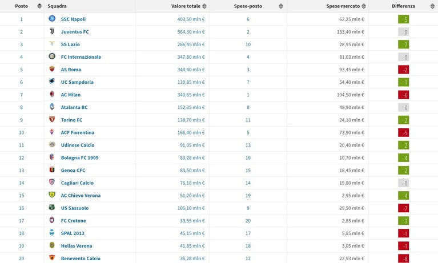Click SPAL 2013 market spend 5,85 mln €
This screenshot has width=438, height=263.
353,233
